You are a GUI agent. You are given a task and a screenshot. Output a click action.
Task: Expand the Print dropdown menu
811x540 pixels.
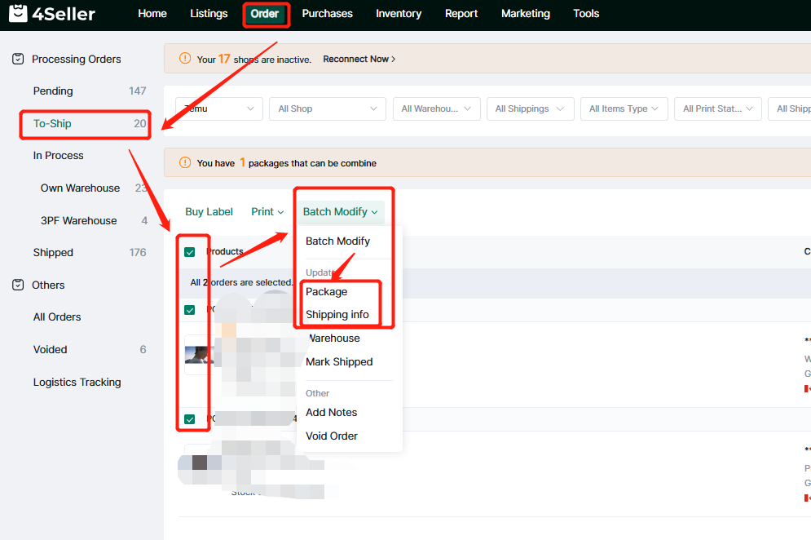point(267,211)
